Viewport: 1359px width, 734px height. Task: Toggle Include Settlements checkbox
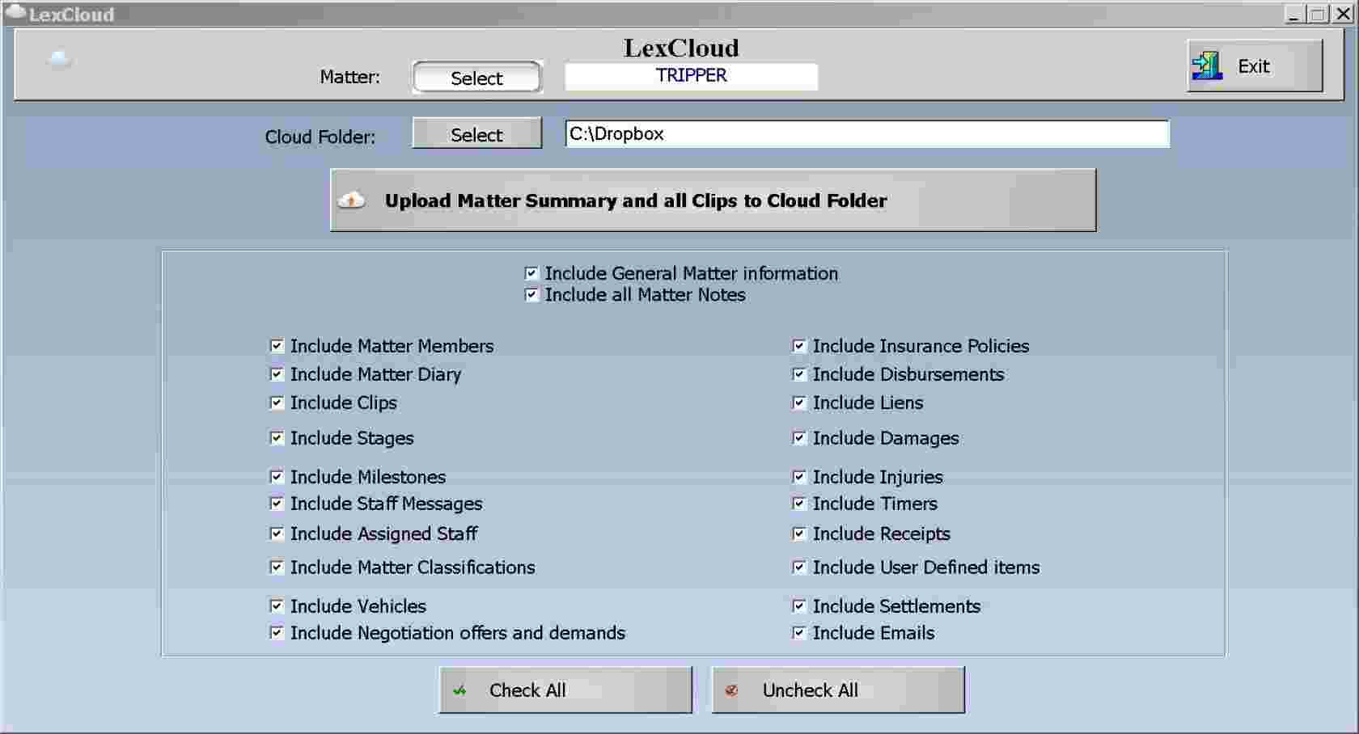tap(799, 606)
